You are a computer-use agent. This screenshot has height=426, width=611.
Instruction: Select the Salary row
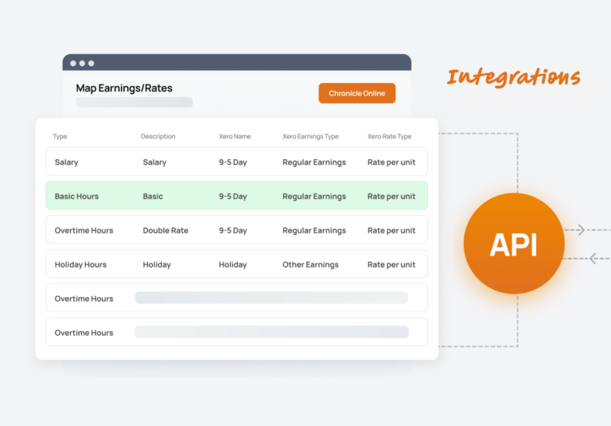pos(237,162)
